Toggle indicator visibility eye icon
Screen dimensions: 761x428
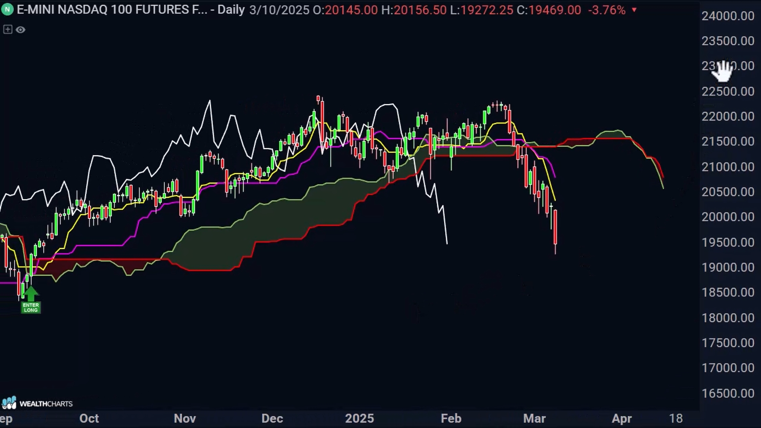(x=21, y=30)
